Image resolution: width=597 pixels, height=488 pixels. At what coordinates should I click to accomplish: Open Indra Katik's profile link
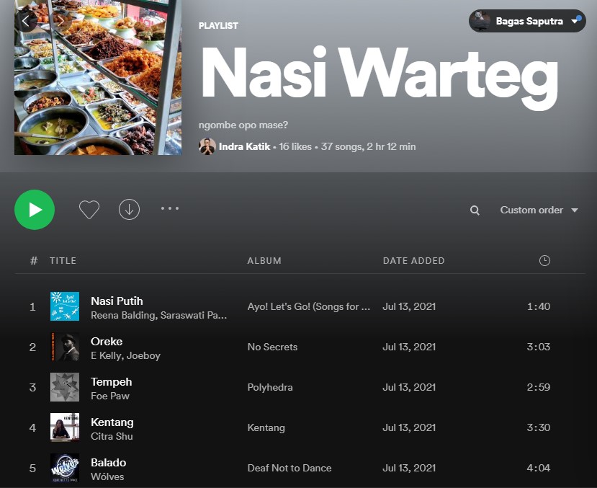244,146
